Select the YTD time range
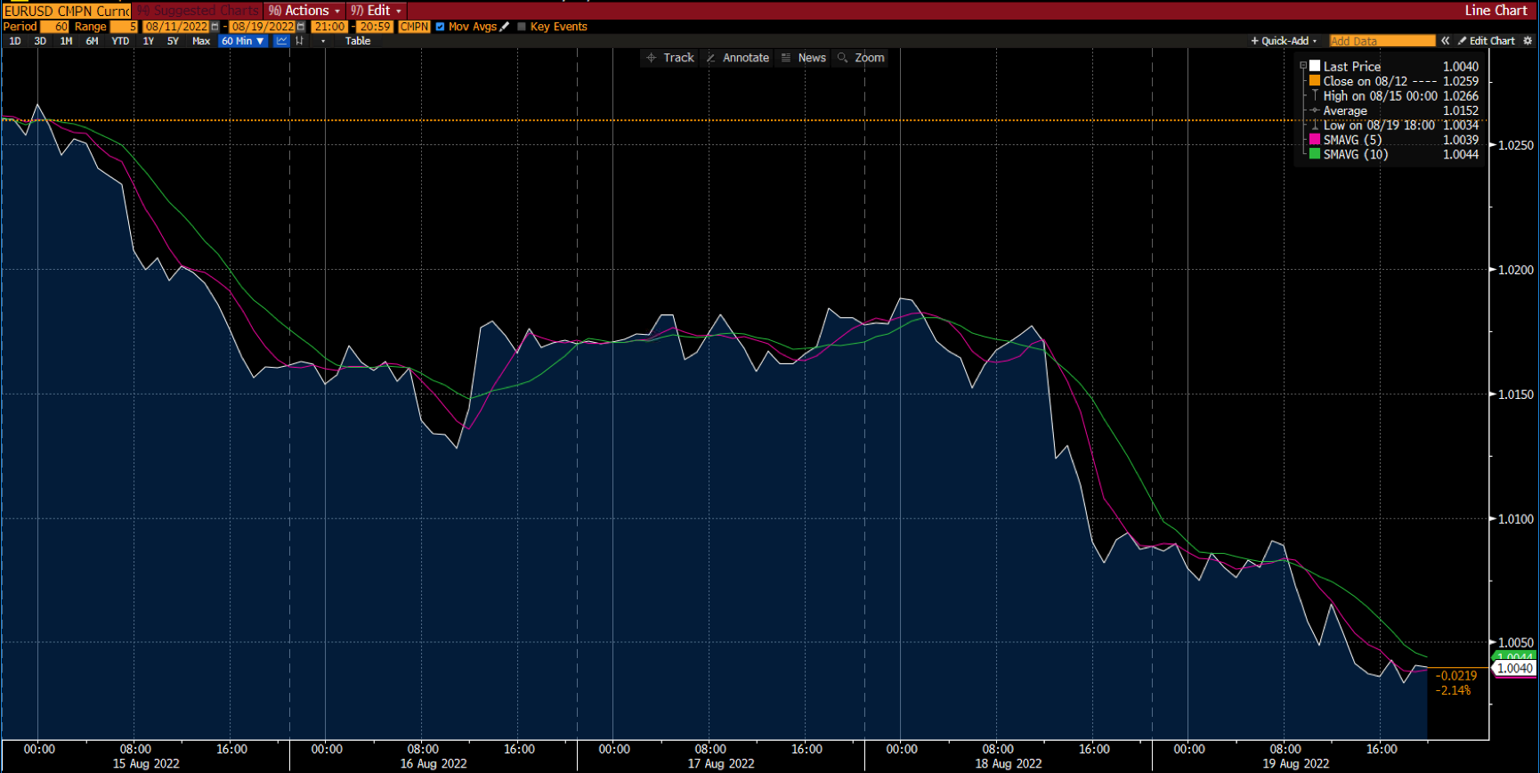 coord(120,41)
